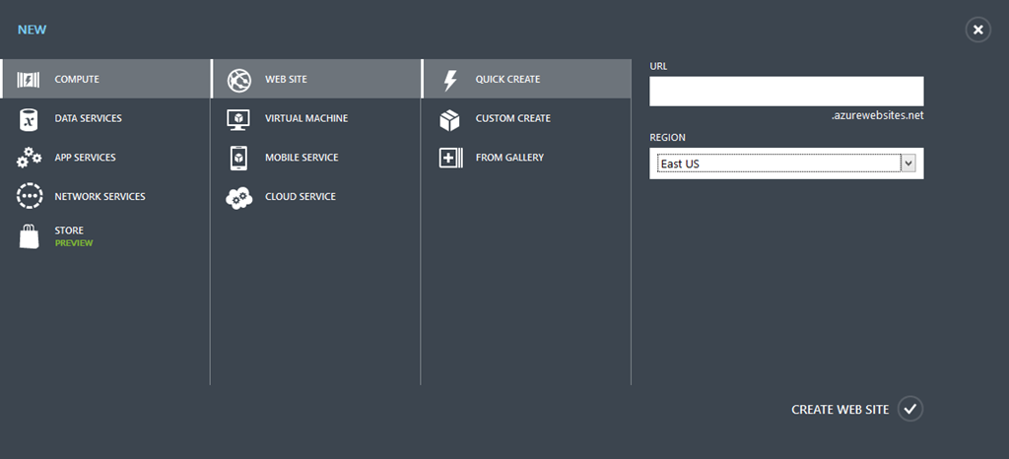The width and height of the screenshot is (1009, 459).
Task: Confirm with the Create Web Site checkmark
Action: click(x=909, y=409)
